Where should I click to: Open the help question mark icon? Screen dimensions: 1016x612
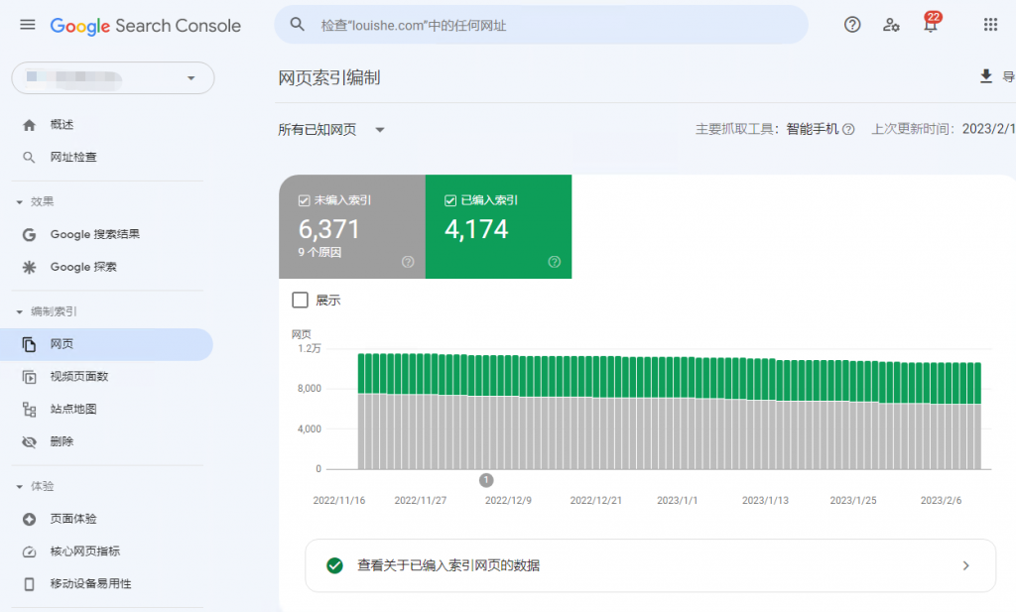[x=852, y=25]
